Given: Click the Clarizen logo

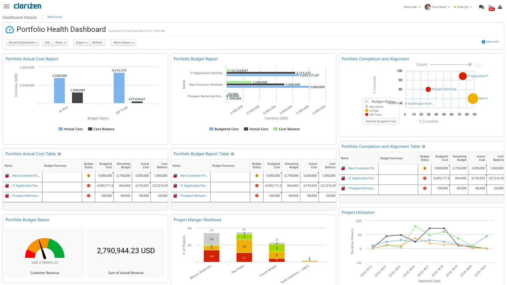Looking at the screenshot, I should 27,6.
